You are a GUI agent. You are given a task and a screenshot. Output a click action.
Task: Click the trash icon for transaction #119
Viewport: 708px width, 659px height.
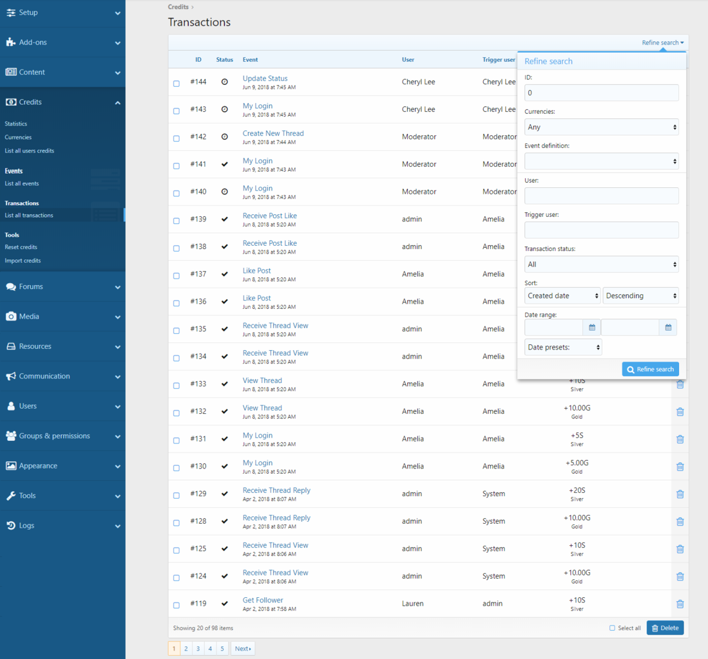pyautogui.click(x=680, y=604)
